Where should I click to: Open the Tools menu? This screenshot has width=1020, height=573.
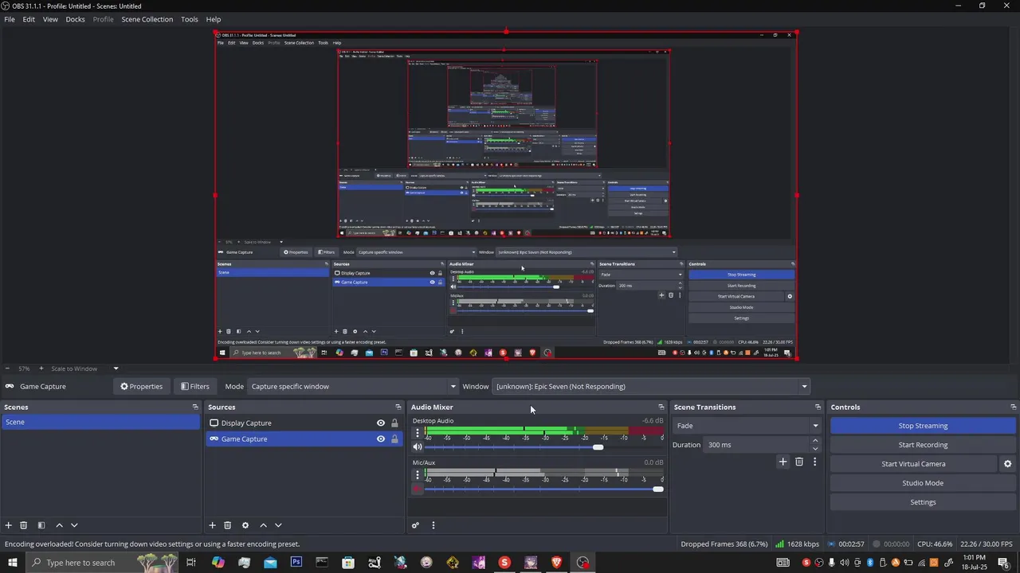point(189,19)
